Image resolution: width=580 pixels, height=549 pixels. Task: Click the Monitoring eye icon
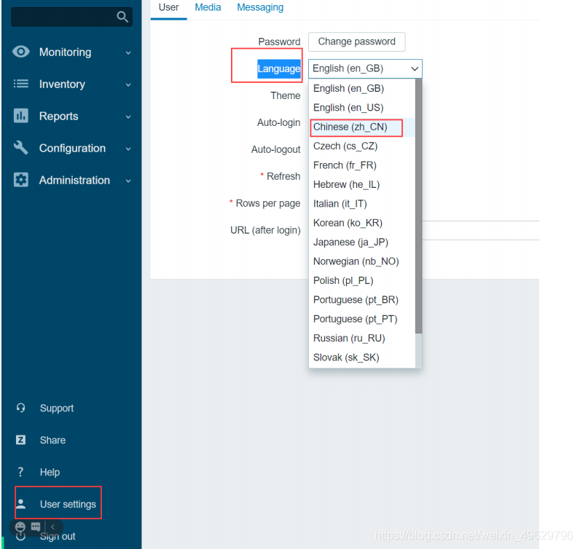tap(20, 52)
